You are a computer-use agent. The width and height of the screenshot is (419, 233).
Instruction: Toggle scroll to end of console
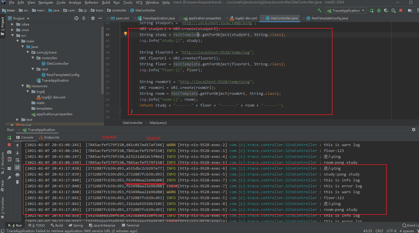pyautogui.click(x=17, y=167)
